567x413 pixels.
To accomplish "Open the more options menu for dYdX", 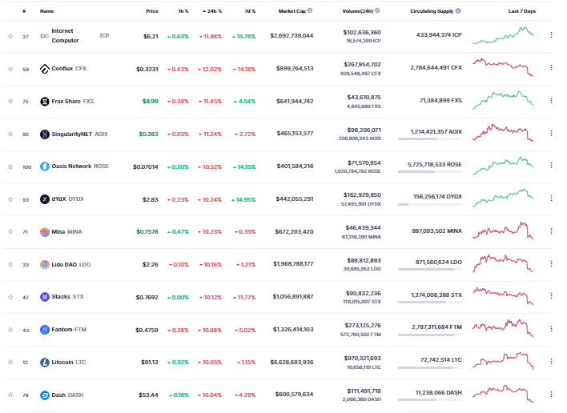I will 551,198.
